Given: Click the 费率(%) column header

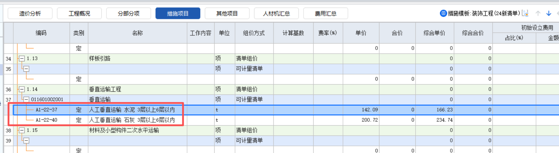Looking at the screenshot, I should tap(328, 33).
